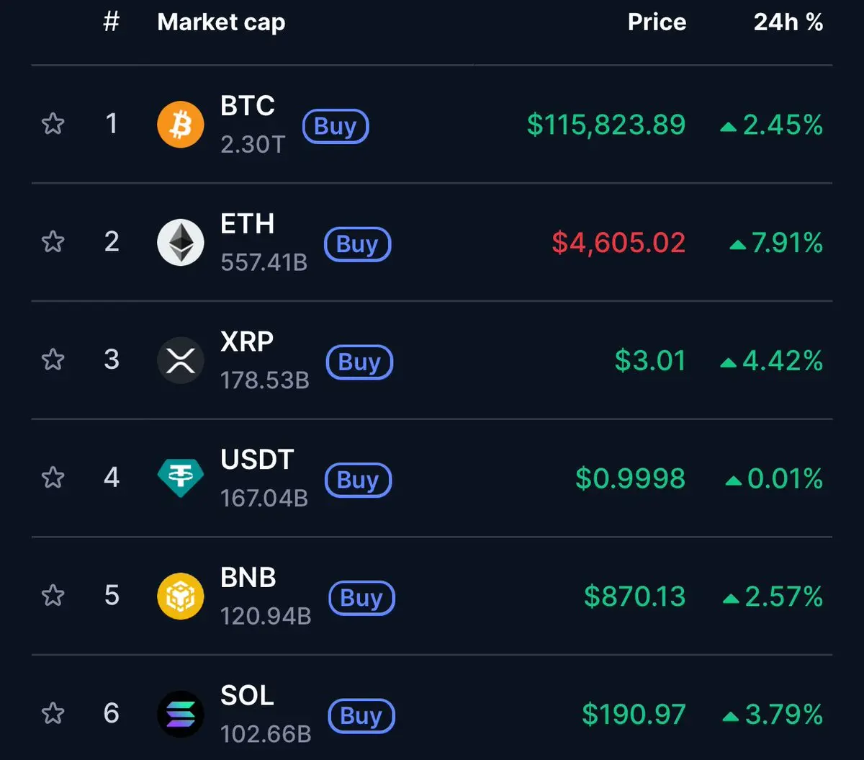
Task: Sort by the Market cap column header
Action: point(221,22)
